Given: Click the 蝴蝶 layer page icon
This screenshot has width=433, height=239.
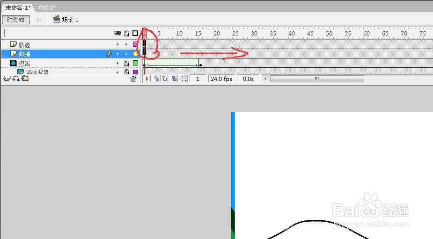Looking at the screenshot, I should [x=13, y=53].
